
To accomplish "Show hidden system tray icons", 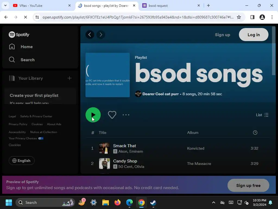I will pyautogui.click(x=214, y=202).
